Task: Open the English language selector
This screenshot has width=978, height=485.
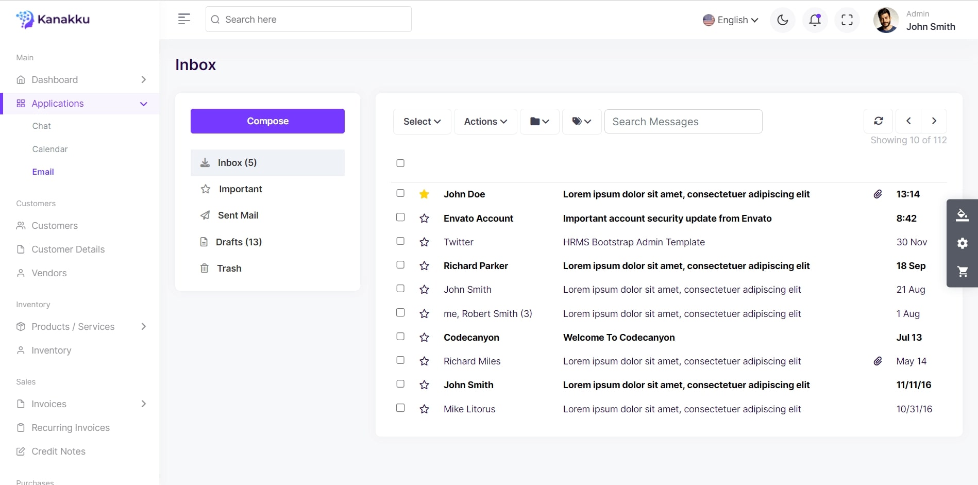Action: pyautogui.click(x=731, y=20)
